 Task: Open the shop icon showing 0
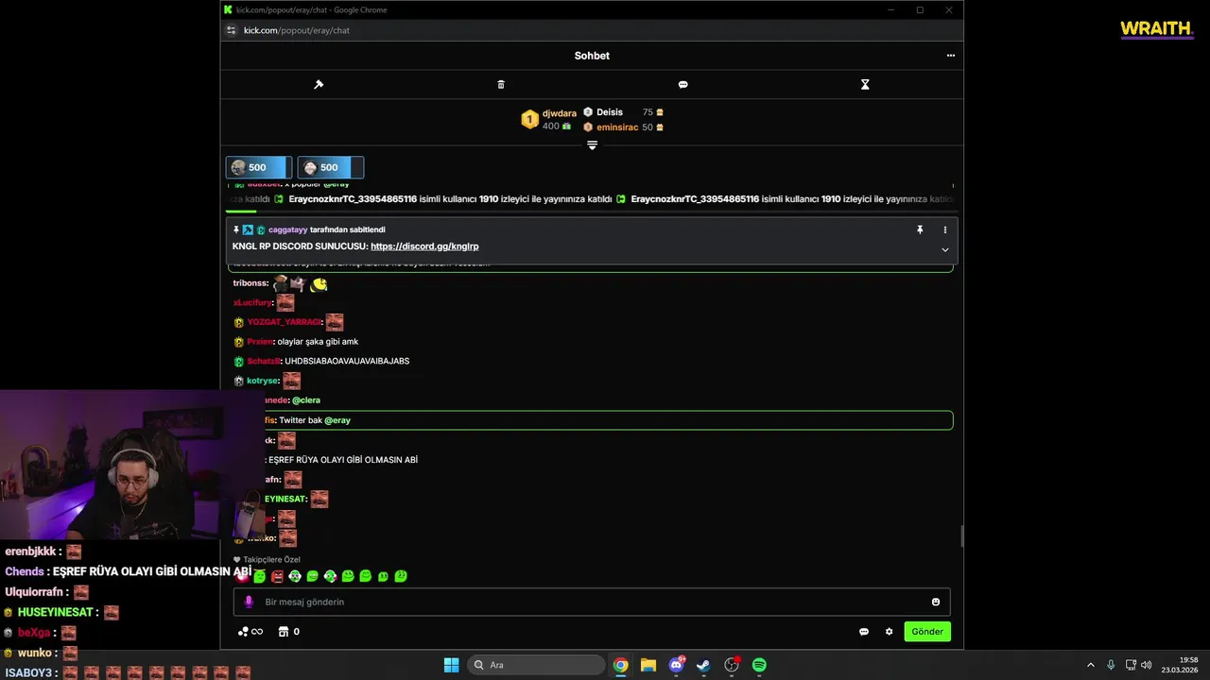(288, 632)
